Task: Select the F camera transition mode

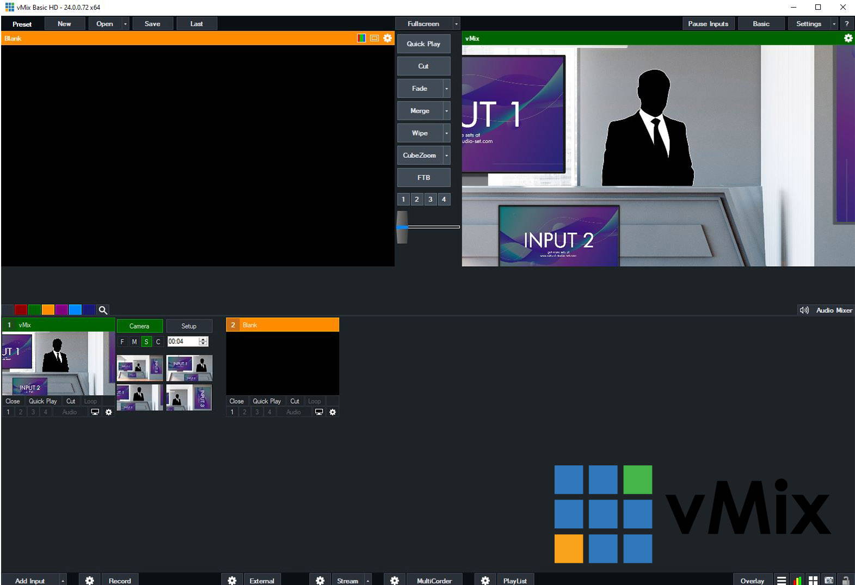Action: click(122, 342)
